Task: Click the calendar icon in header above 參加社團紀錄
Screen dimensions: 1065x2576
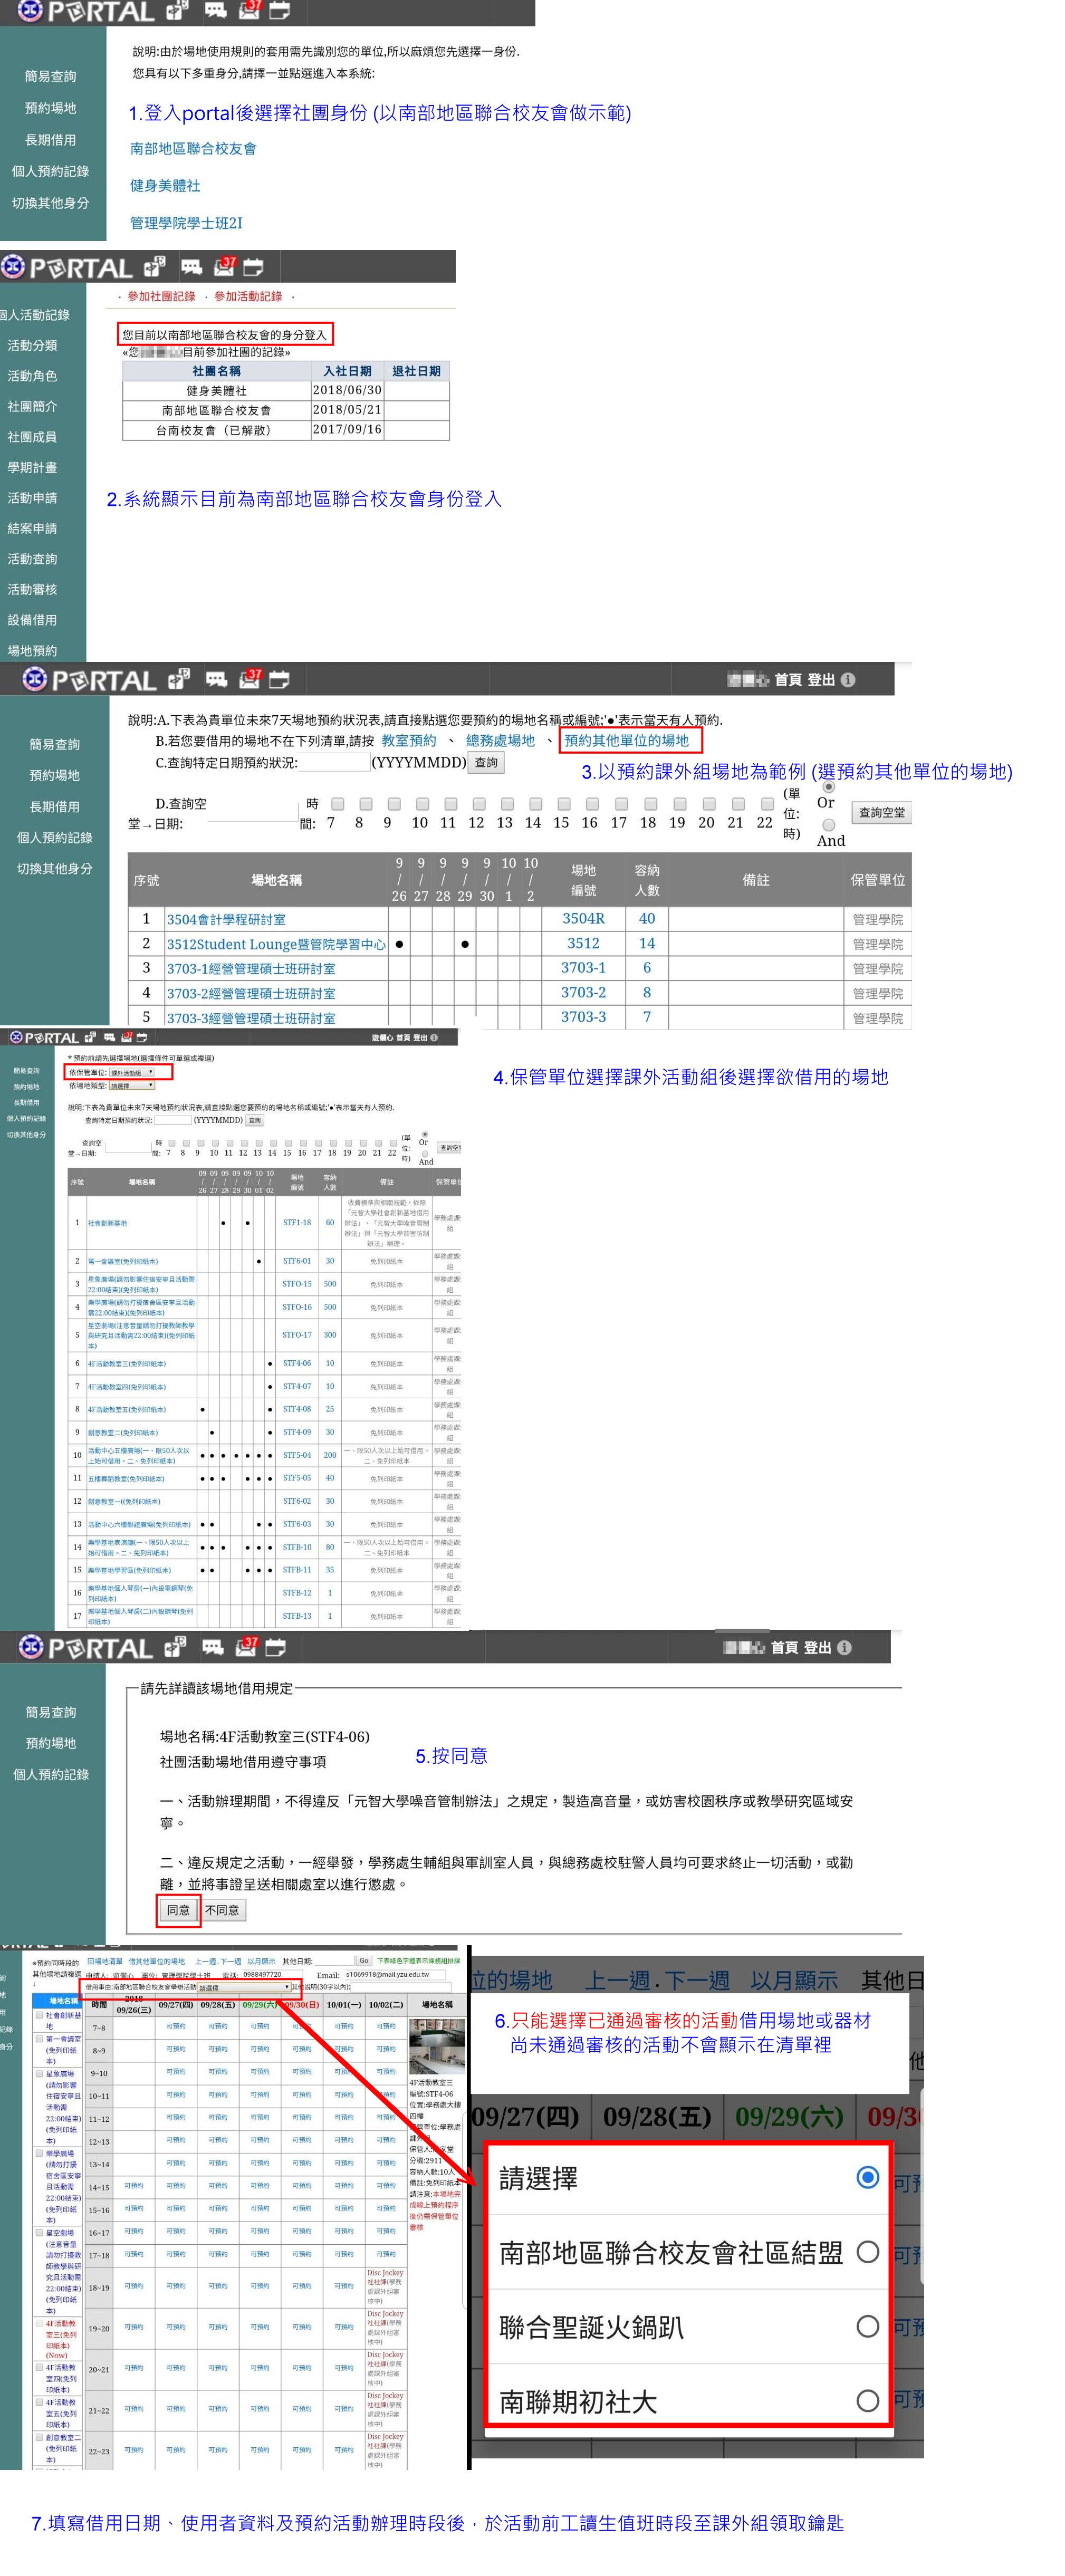Action: (254, 267)
